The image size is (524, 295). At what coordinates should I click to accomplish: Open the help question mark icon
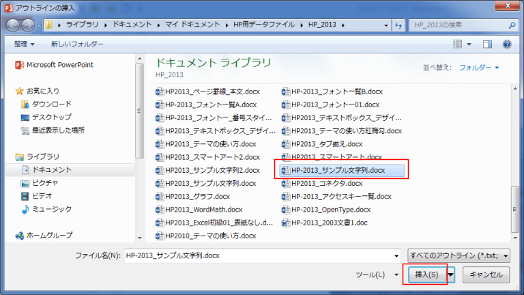tap(507, 44)
